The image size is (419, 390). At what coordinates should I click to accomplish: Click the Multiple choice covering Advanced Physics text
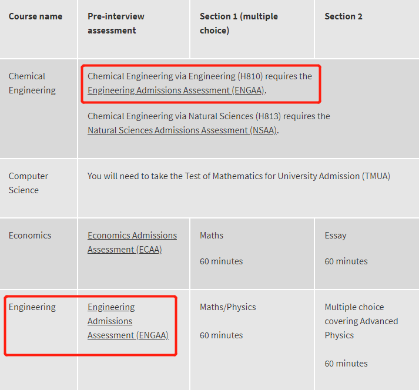(361, 321)
